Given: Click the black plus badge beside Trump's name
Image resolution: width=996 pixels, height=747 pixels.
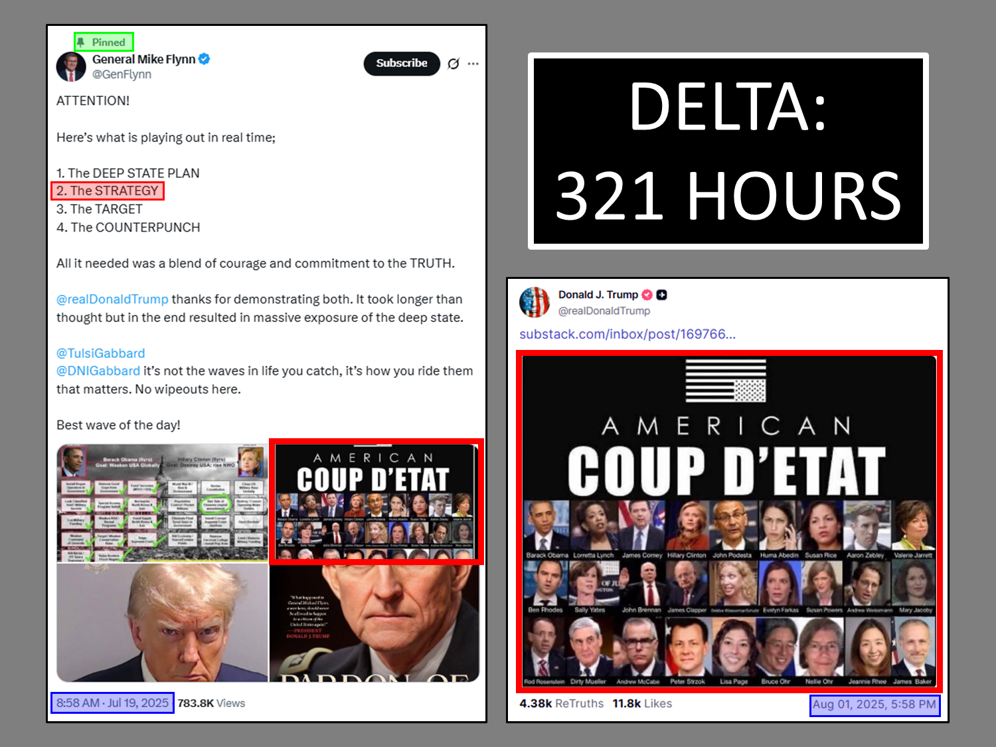Looking at the screenshot, I should pyautogui.click(x=662, y=295).
